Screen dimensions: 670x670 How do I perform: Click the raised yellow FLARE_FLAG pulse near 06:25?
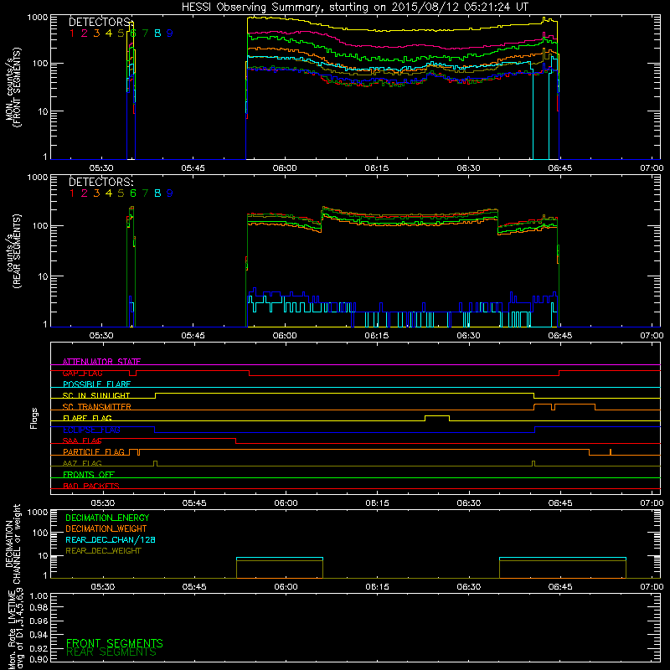pos(436,418)
